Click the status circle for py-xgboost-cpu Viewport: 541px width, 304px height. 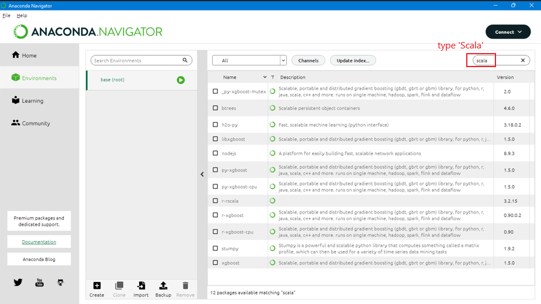pyautogui.click(x=273, y=187)
